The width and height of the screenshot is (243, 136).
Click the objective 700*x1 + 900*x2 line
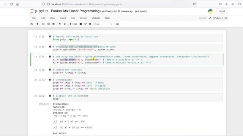click(x=69, y=73)
